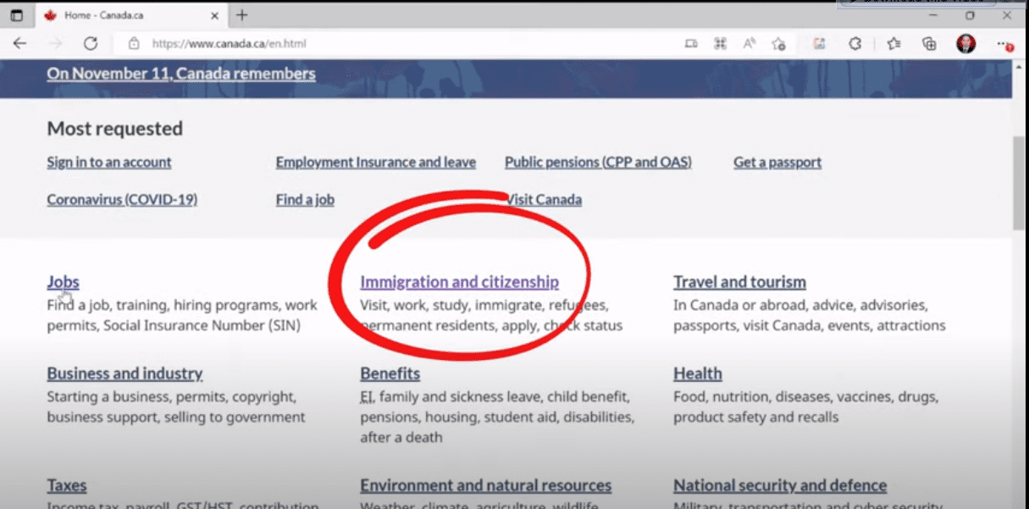Click text 'In Canada or abroad, advice, advisories,'

(800, 305)
